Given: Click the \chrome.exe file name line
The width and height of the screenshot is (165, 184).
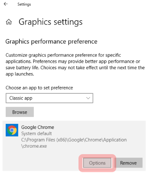Looking at the screenshot, I should pyautogui.click(x=34, y=146).
